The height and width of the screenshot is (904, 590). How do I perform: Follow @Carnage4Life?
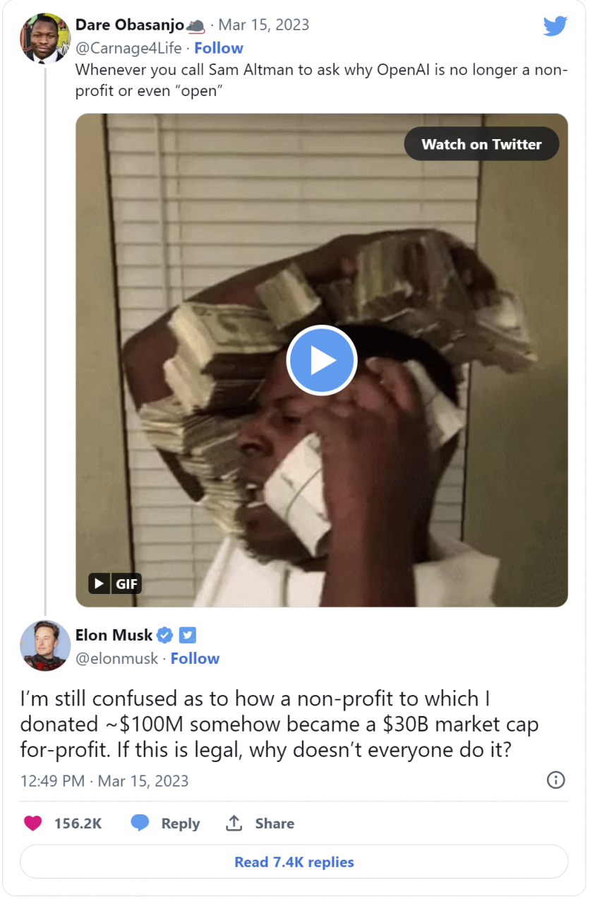[219, 48]
